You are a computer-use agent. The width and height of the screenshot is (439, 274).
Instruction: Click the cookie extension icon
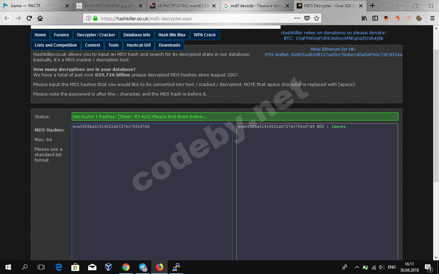pos(419,18)
